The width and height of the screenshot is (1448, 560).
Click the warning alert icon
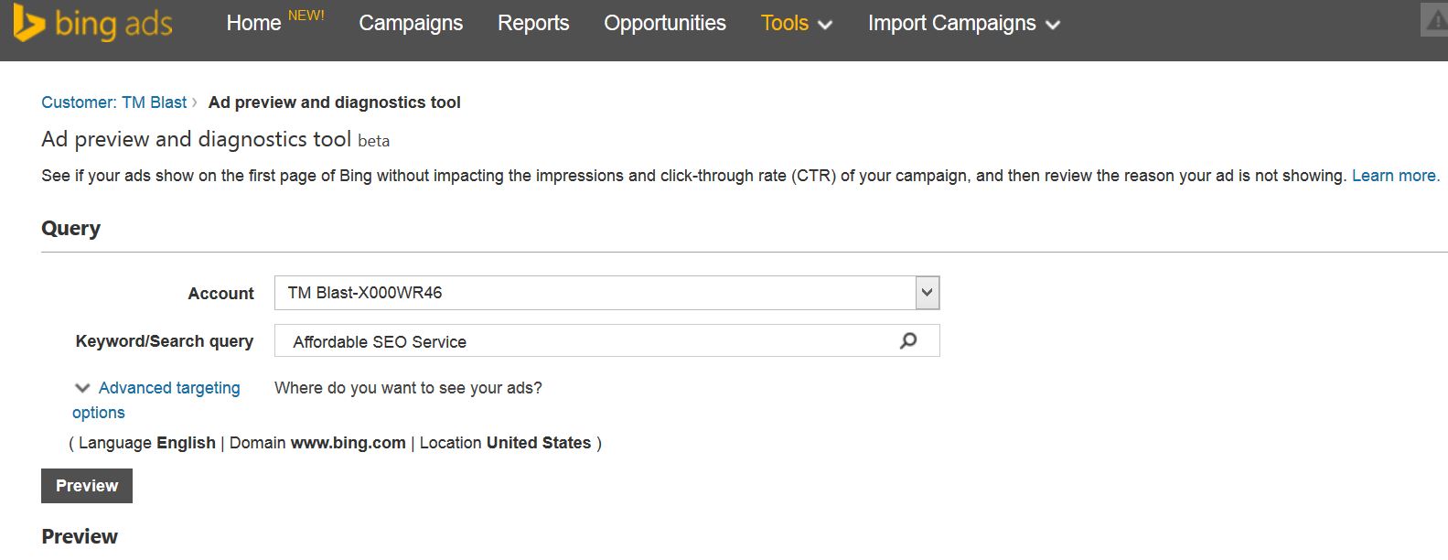tap(1434, 21)
